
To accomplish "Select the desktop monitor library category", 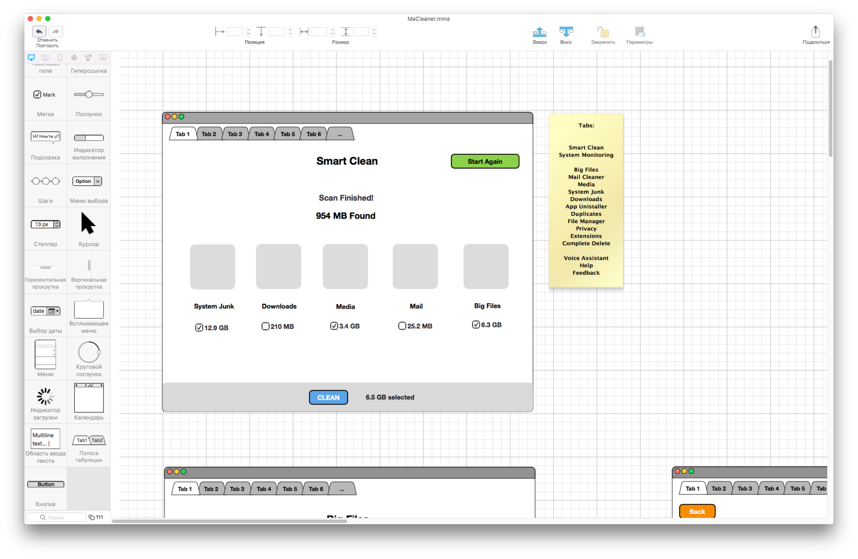I will coord(31,58).
